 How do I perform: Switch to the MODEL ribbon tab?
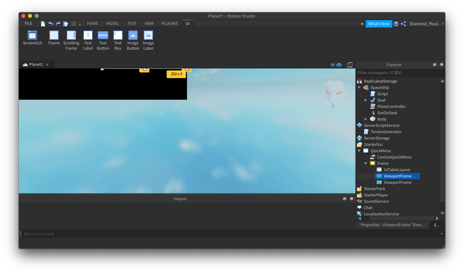pyautogui.click(x=113, y=23)
